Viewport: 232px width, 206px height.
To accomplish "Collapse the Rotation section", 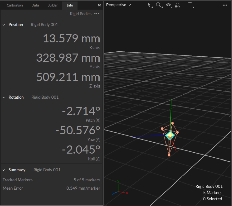I will [4, 97].
